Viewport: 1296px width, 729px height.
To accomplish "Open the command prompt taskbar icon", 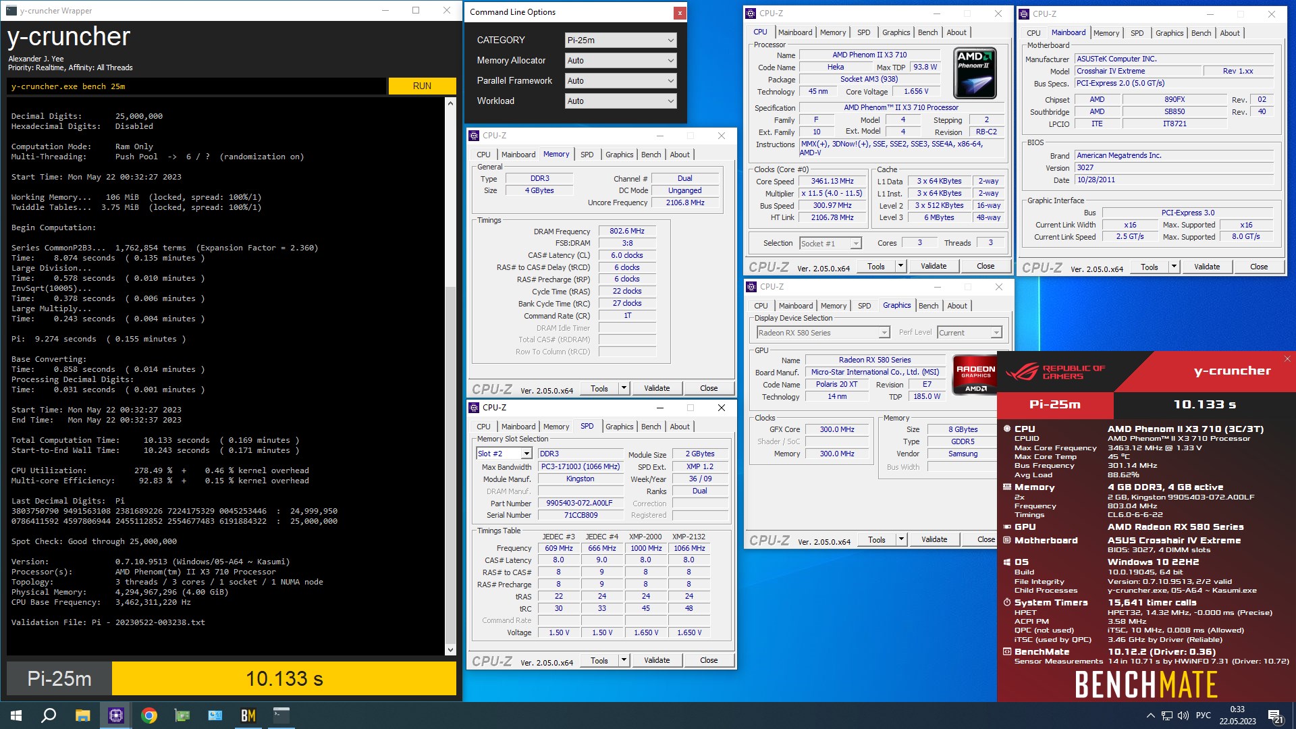I will [281, 715].
